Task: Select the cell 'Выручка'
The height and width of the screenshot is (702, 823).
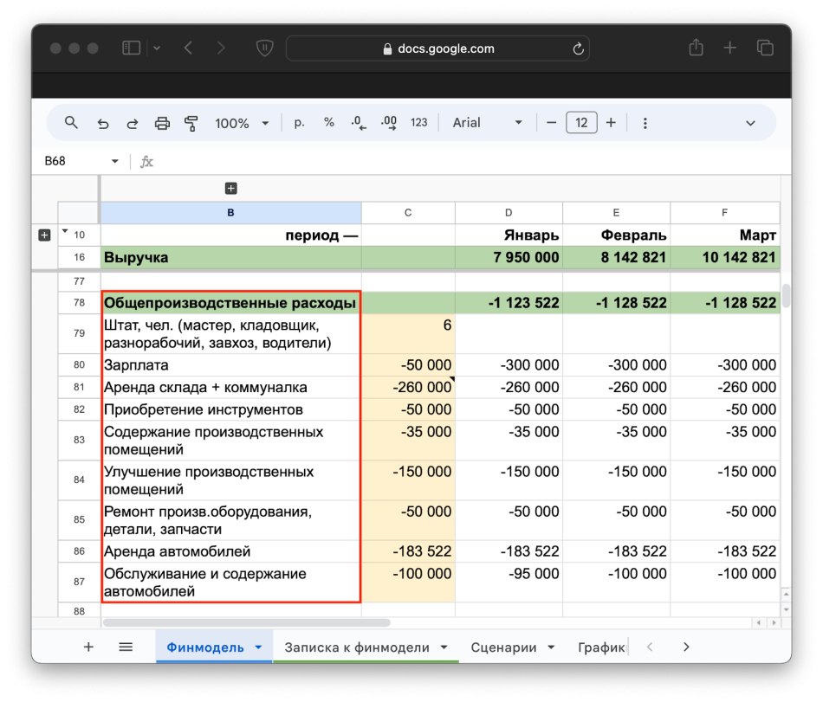Action: (x=231, y=257)
